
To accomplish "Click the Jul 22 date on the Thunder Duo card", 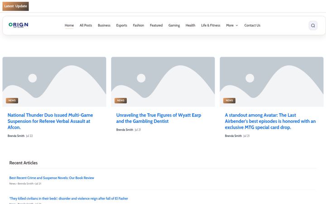I will coord(29,136).
